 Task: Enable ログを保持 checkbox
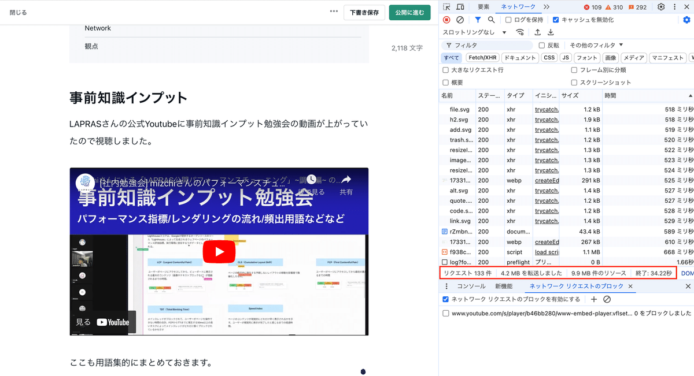(x=508, y=20)
